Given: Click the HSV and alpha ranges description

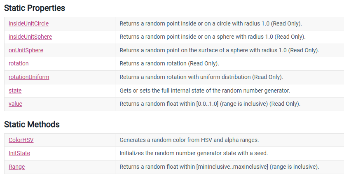Looking at the screenshot, I should pyautogui.click(x=189, y=140).
